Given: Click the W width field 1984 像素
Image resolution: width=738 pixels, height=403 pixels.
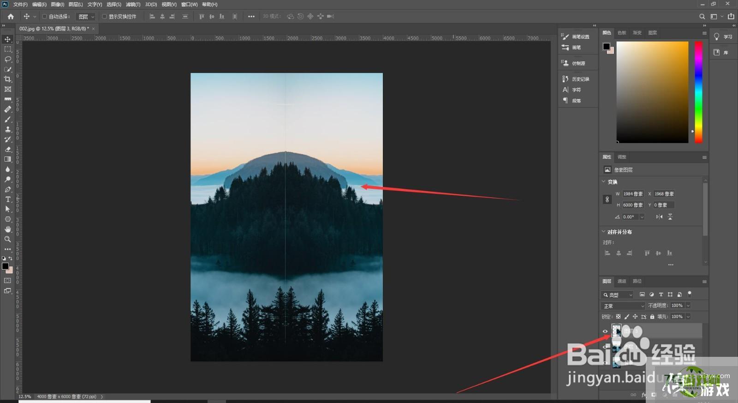Looking at the screenshot, I should (x=633, y=194).
